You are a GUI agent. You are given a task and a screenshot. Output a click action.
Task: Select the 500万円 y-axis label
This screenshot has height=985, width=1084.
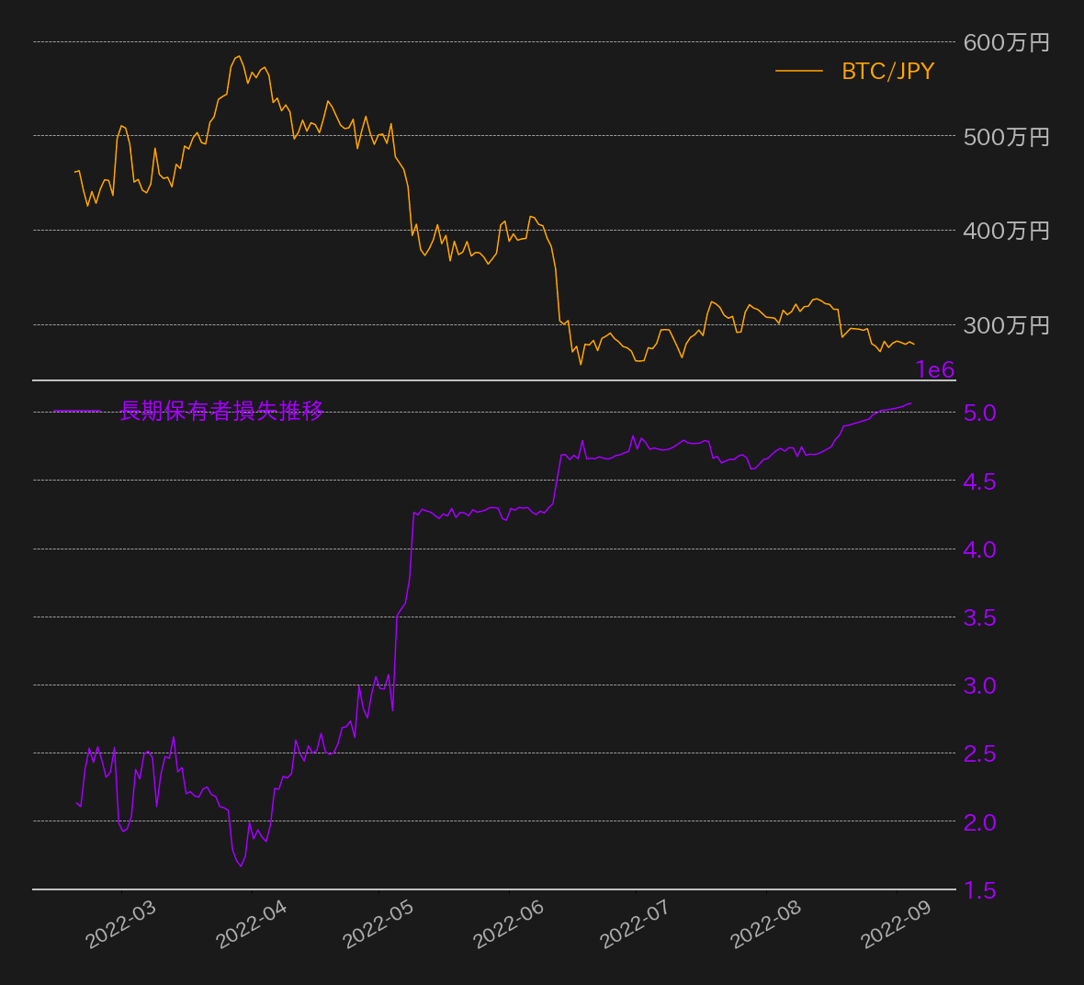pos(1006,137)
